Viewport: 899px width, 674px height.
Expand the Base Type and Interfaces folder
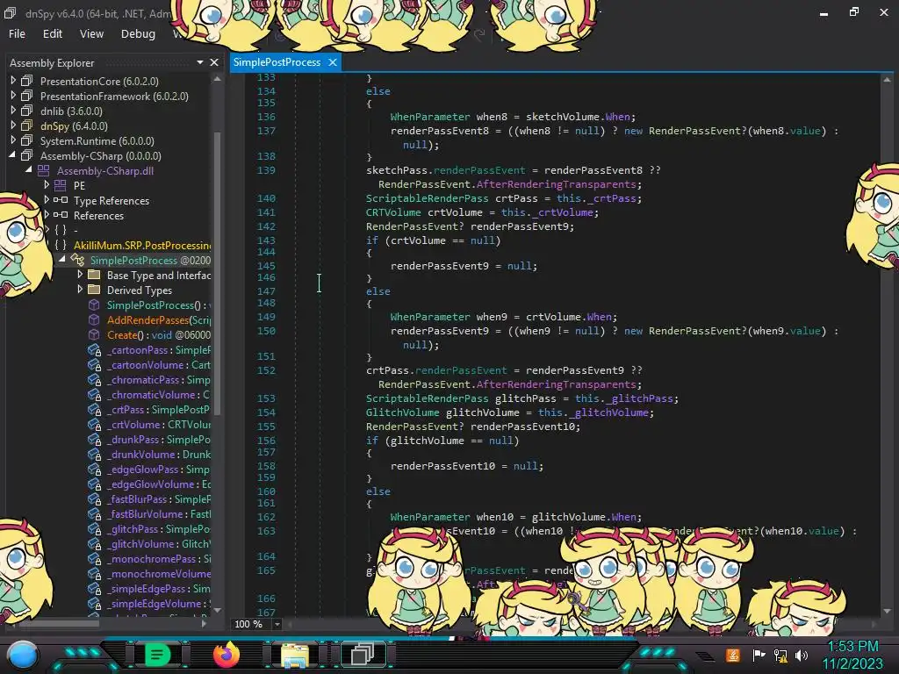pos(80,275)
